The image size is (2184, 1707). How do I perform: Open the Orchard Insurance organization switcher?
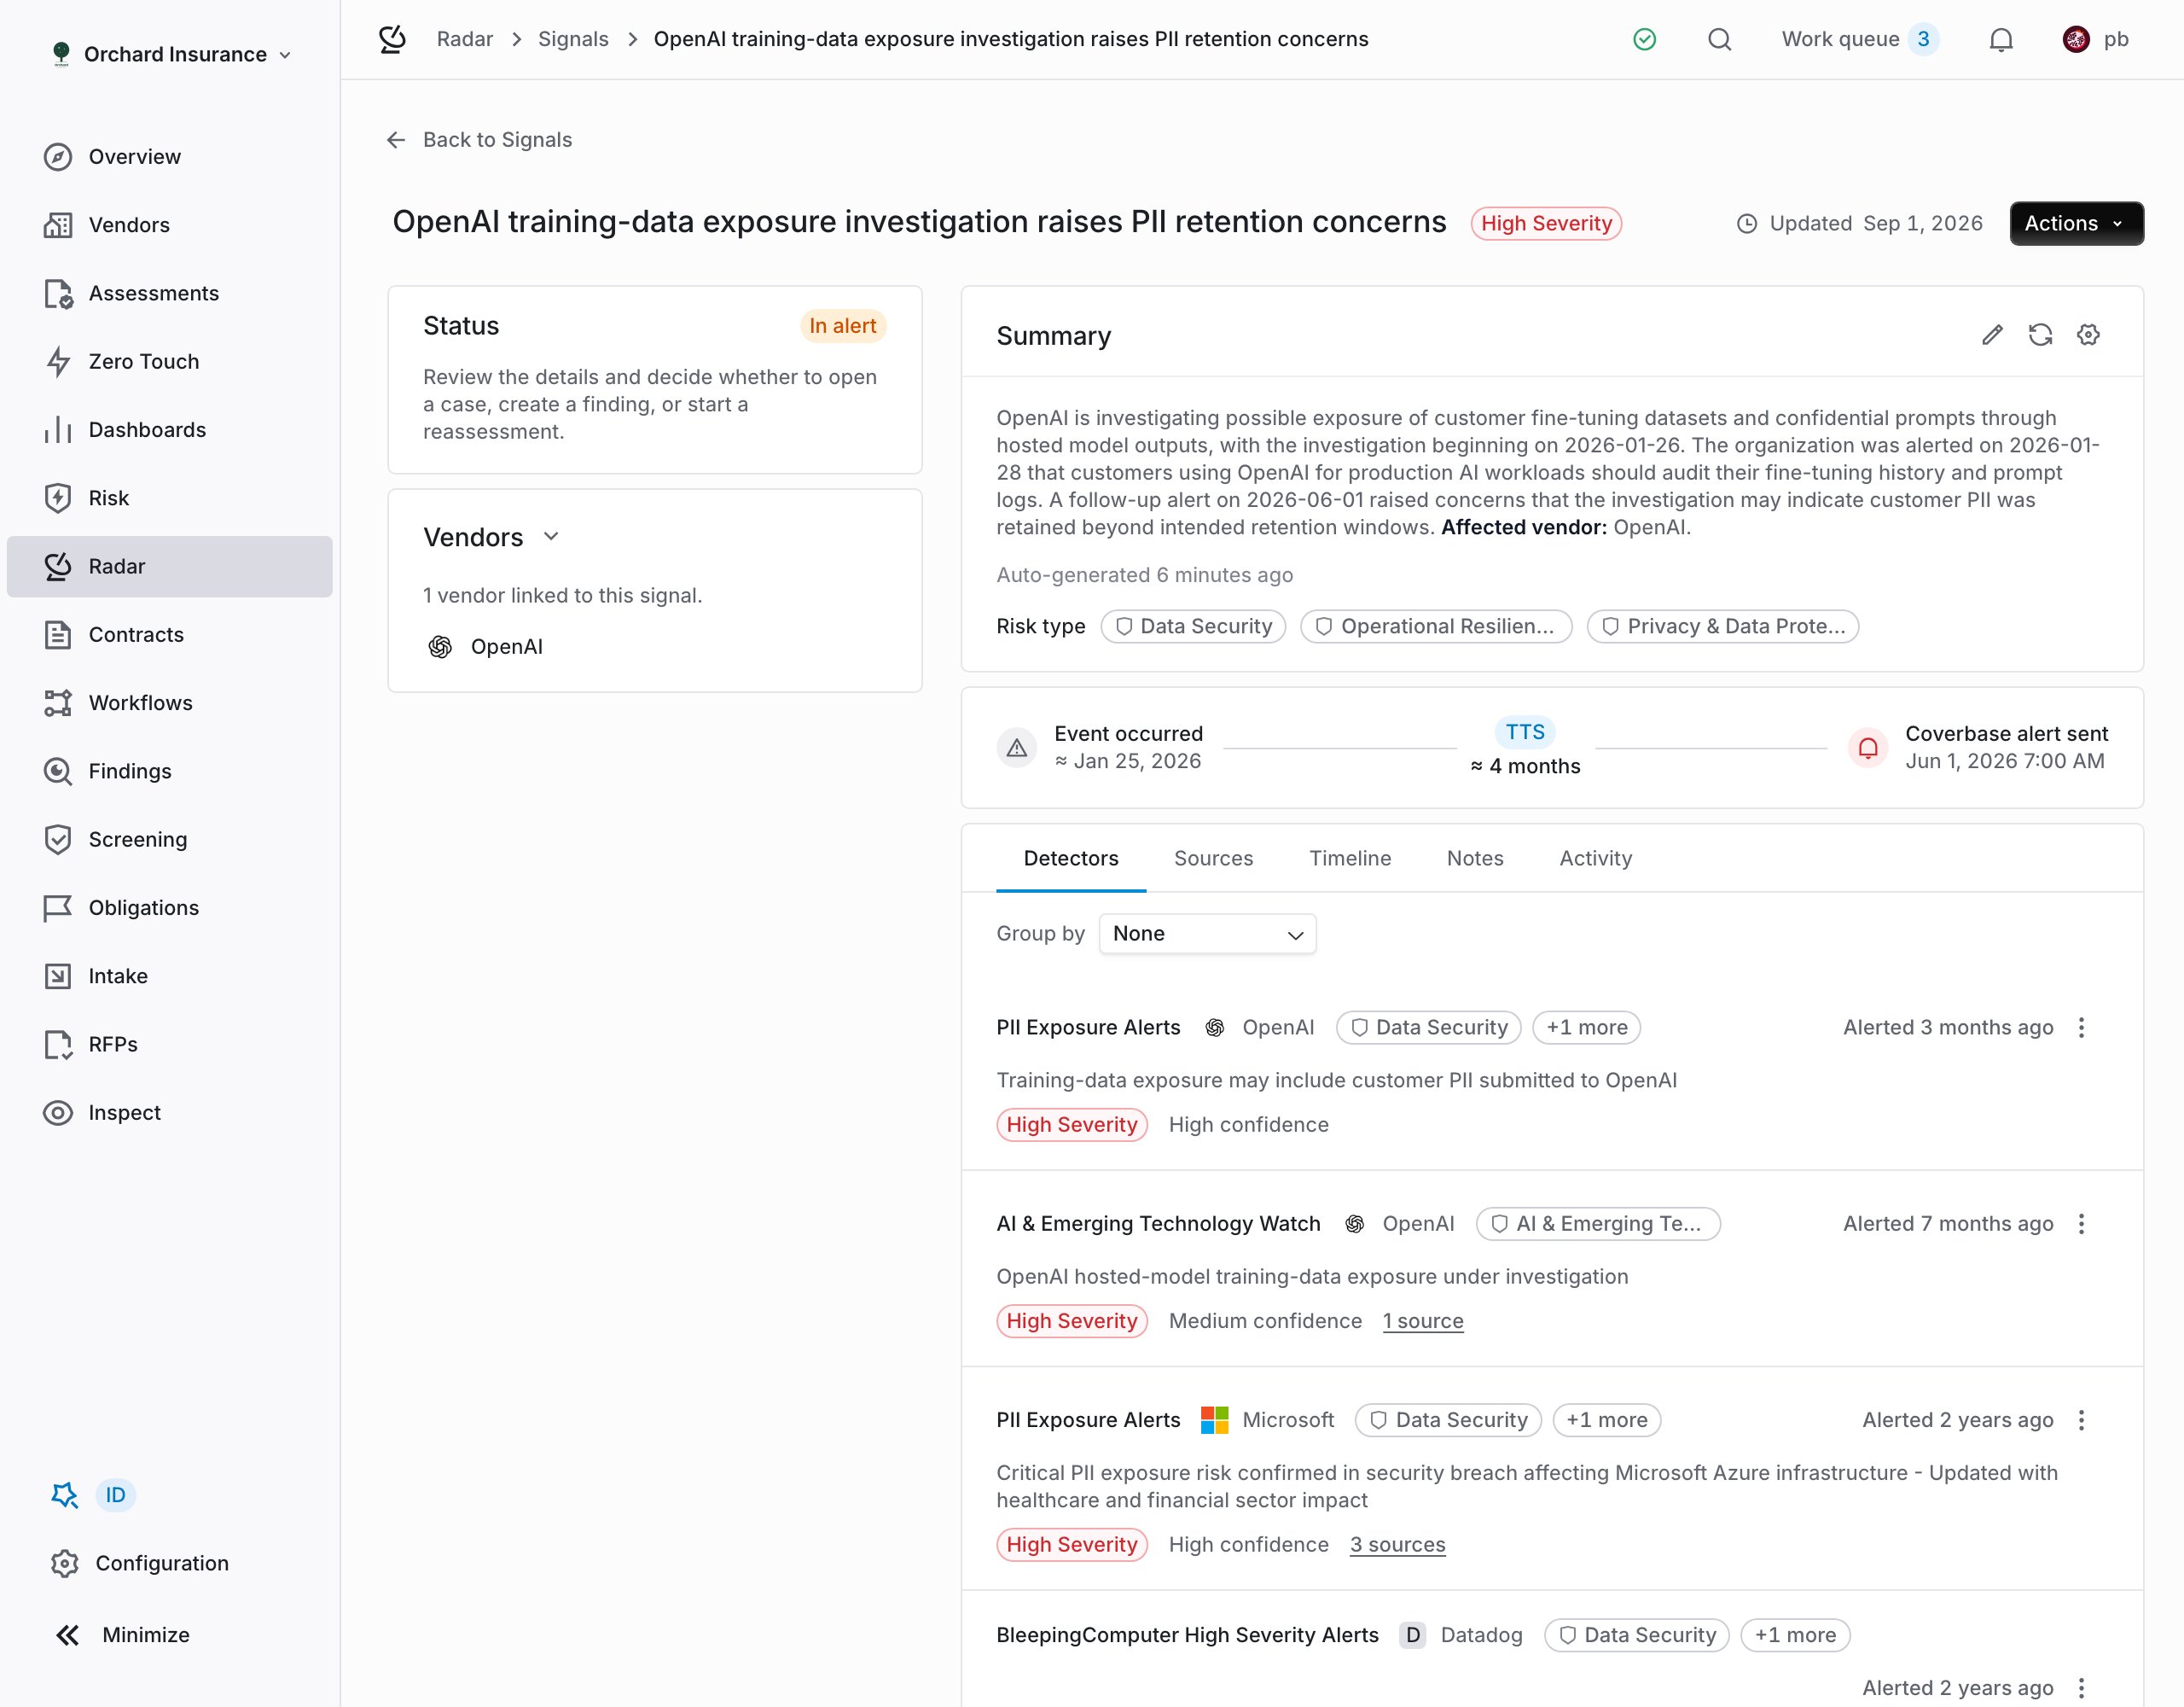pyautogui.click(x=172, y=54)
